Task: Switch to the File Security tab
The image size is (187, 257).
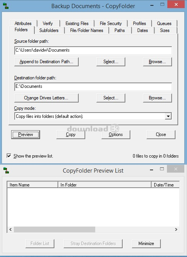Action: click(111, 24)
